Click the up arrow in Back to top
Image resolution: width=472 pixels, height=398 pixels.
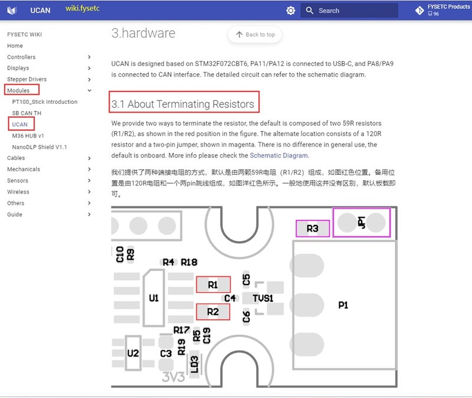240,35
